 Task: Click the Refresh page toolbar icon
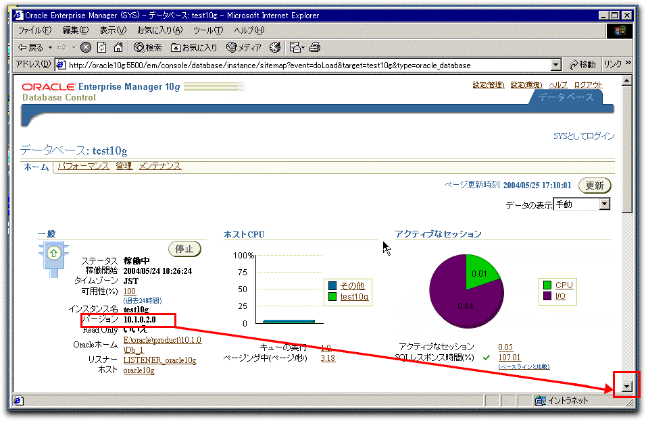coord(102,48)
